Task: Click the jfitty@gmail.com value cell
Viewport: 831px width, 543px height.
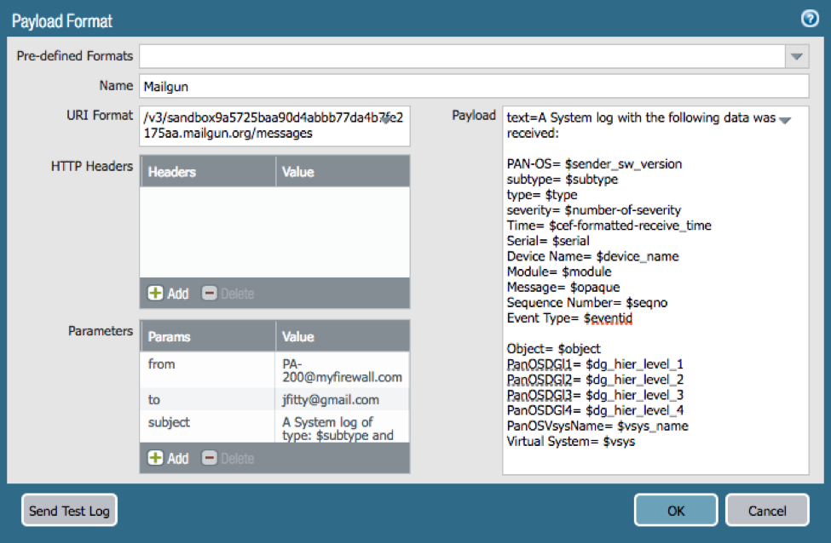Action: [x=342, y=400]
